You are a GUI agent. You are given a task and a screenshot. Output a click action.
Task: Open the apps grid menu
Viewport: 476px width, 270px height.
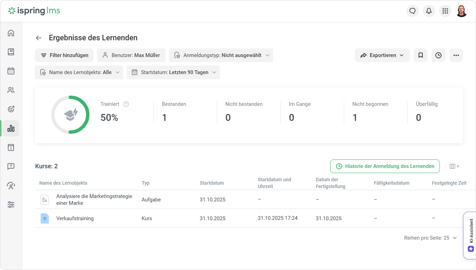point(445,11)
